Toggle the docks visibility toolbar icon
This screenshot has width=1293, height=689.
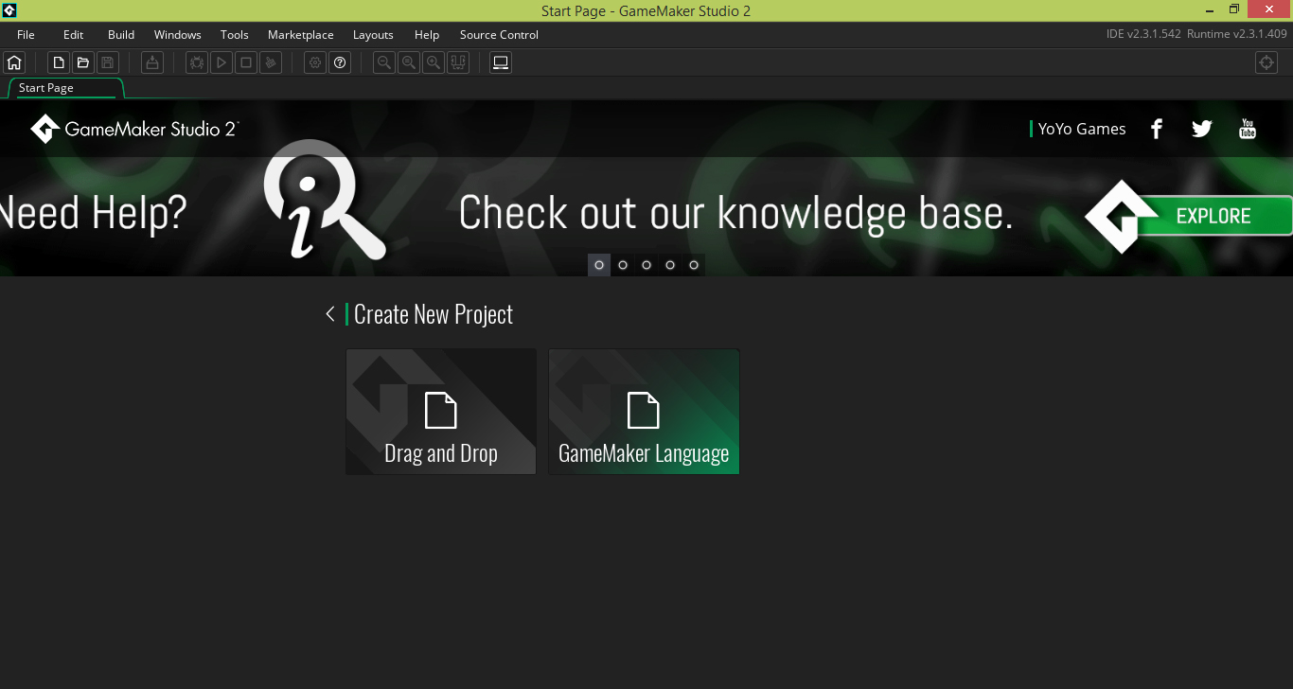pos(458,63)
